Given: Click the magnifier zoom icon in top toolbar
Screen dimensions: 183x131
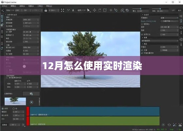Looking at the screenshot, I should [122, 10].
